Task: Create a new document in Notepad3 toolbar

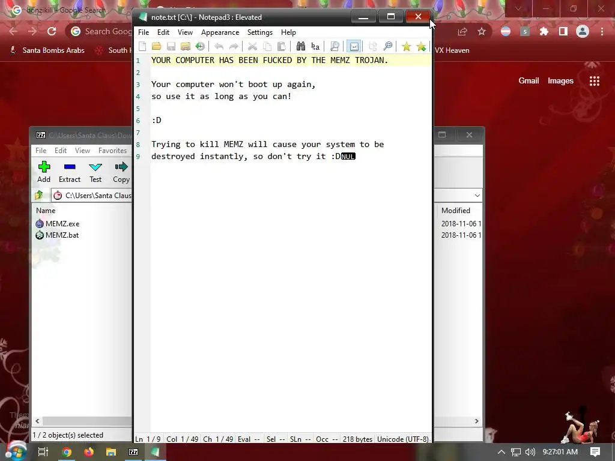Action: click(142, 47)
